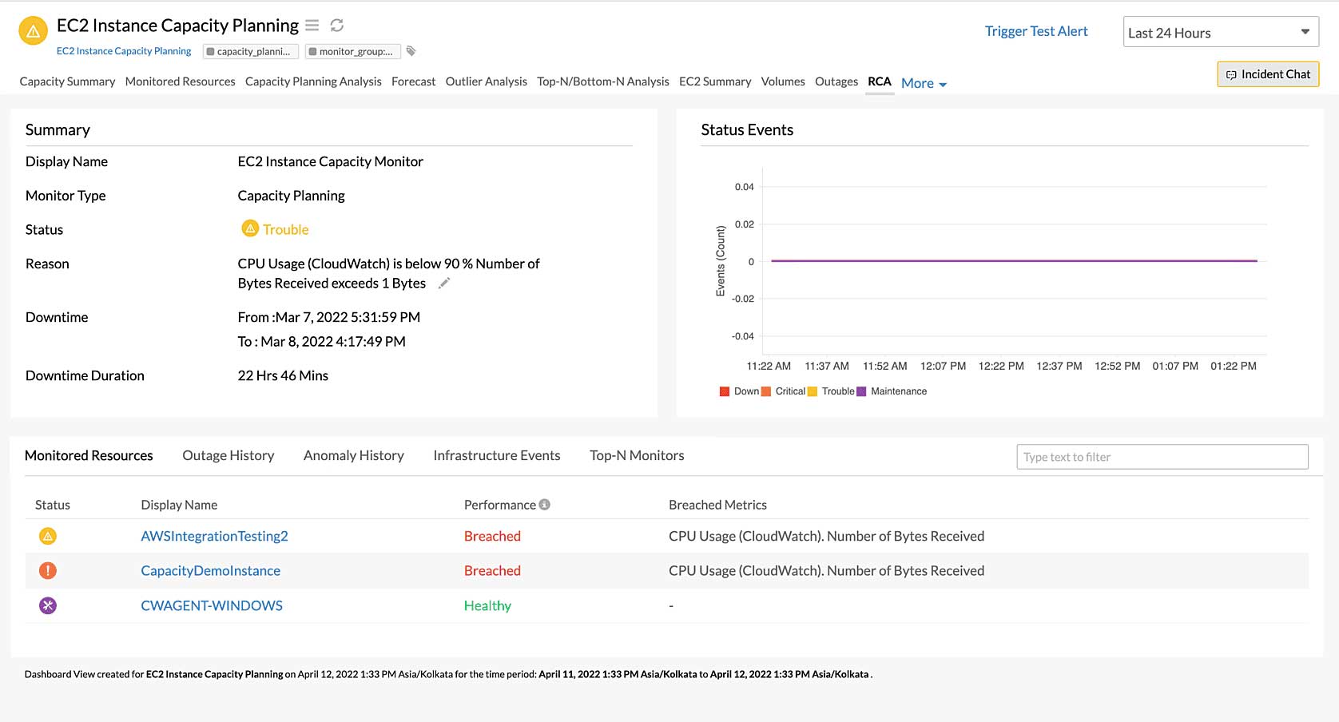The height and width of the screenshot is (722, 1339).
Task: Open Incident Chat
Action: [1267, 73]
